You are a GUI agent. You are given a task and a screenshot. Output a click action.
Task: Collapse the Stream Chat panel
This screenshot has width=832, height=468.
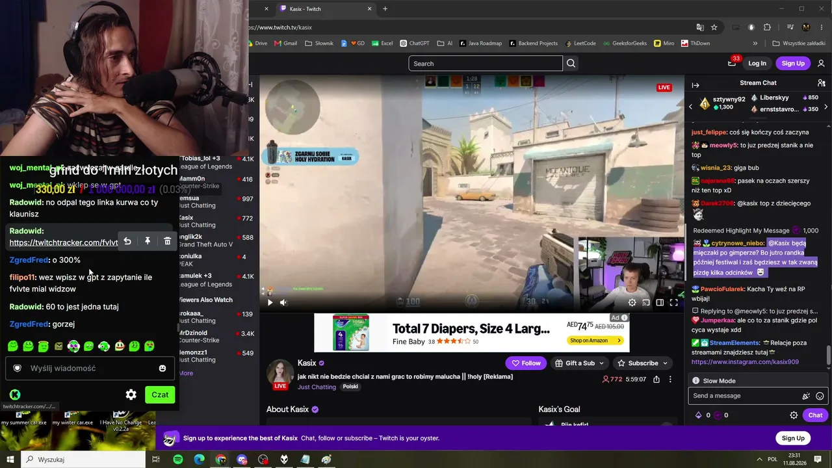[695, 85]
